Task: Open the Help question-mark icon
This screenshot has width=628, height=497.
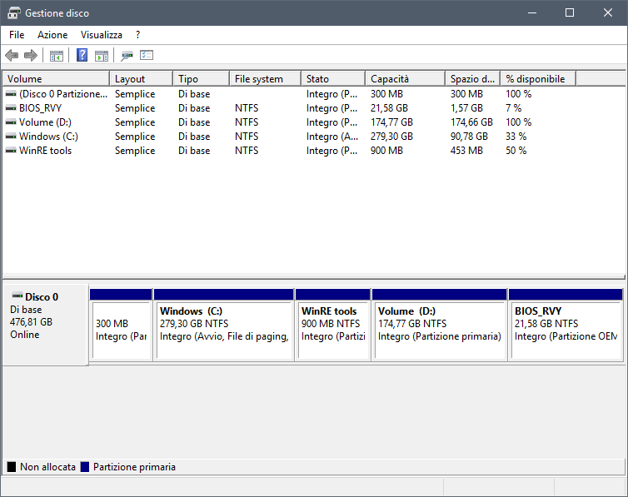Action: point(82,55)
